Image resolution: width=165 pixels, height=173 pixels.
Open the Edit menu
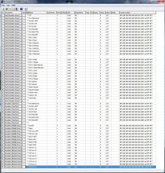(x=8, y=5)
